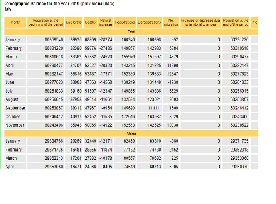276x204 pixels.
Task: Click the September row month label
Action: coord(15,108)
